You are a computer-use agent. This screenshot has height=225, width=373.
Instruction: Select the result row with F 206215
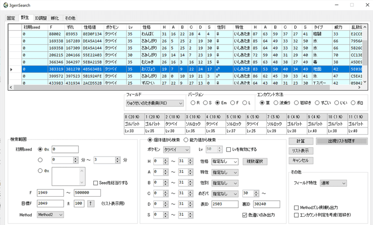(x=186, y=55)
